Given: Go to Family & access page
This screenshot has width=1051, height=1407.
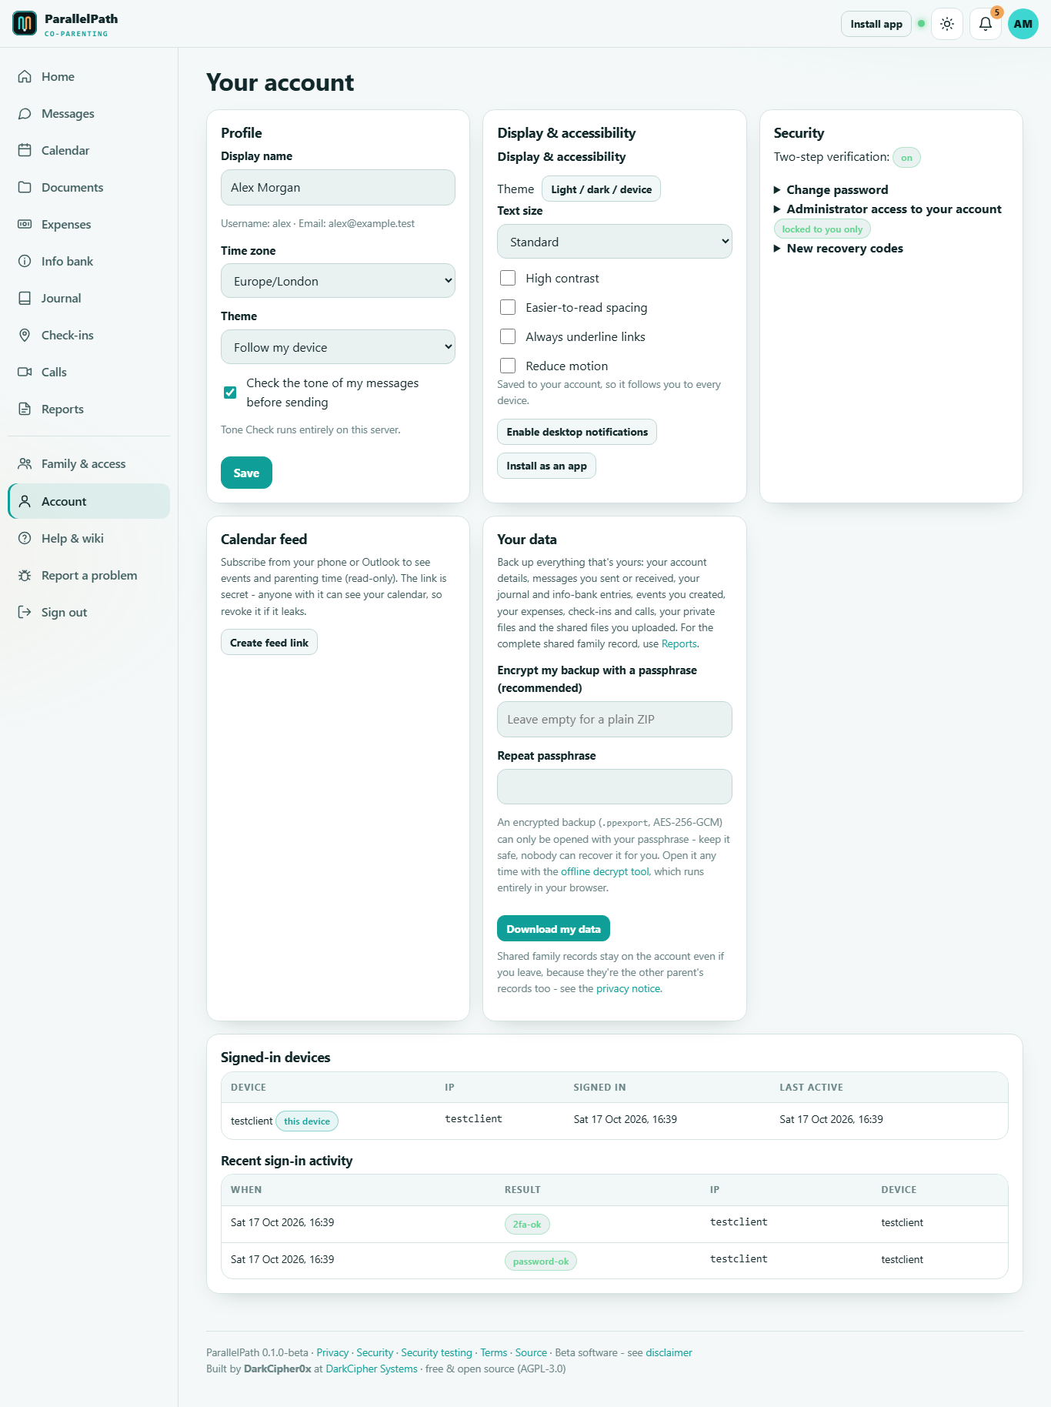Looking at the screenshot, I should [x=89, y=464].
